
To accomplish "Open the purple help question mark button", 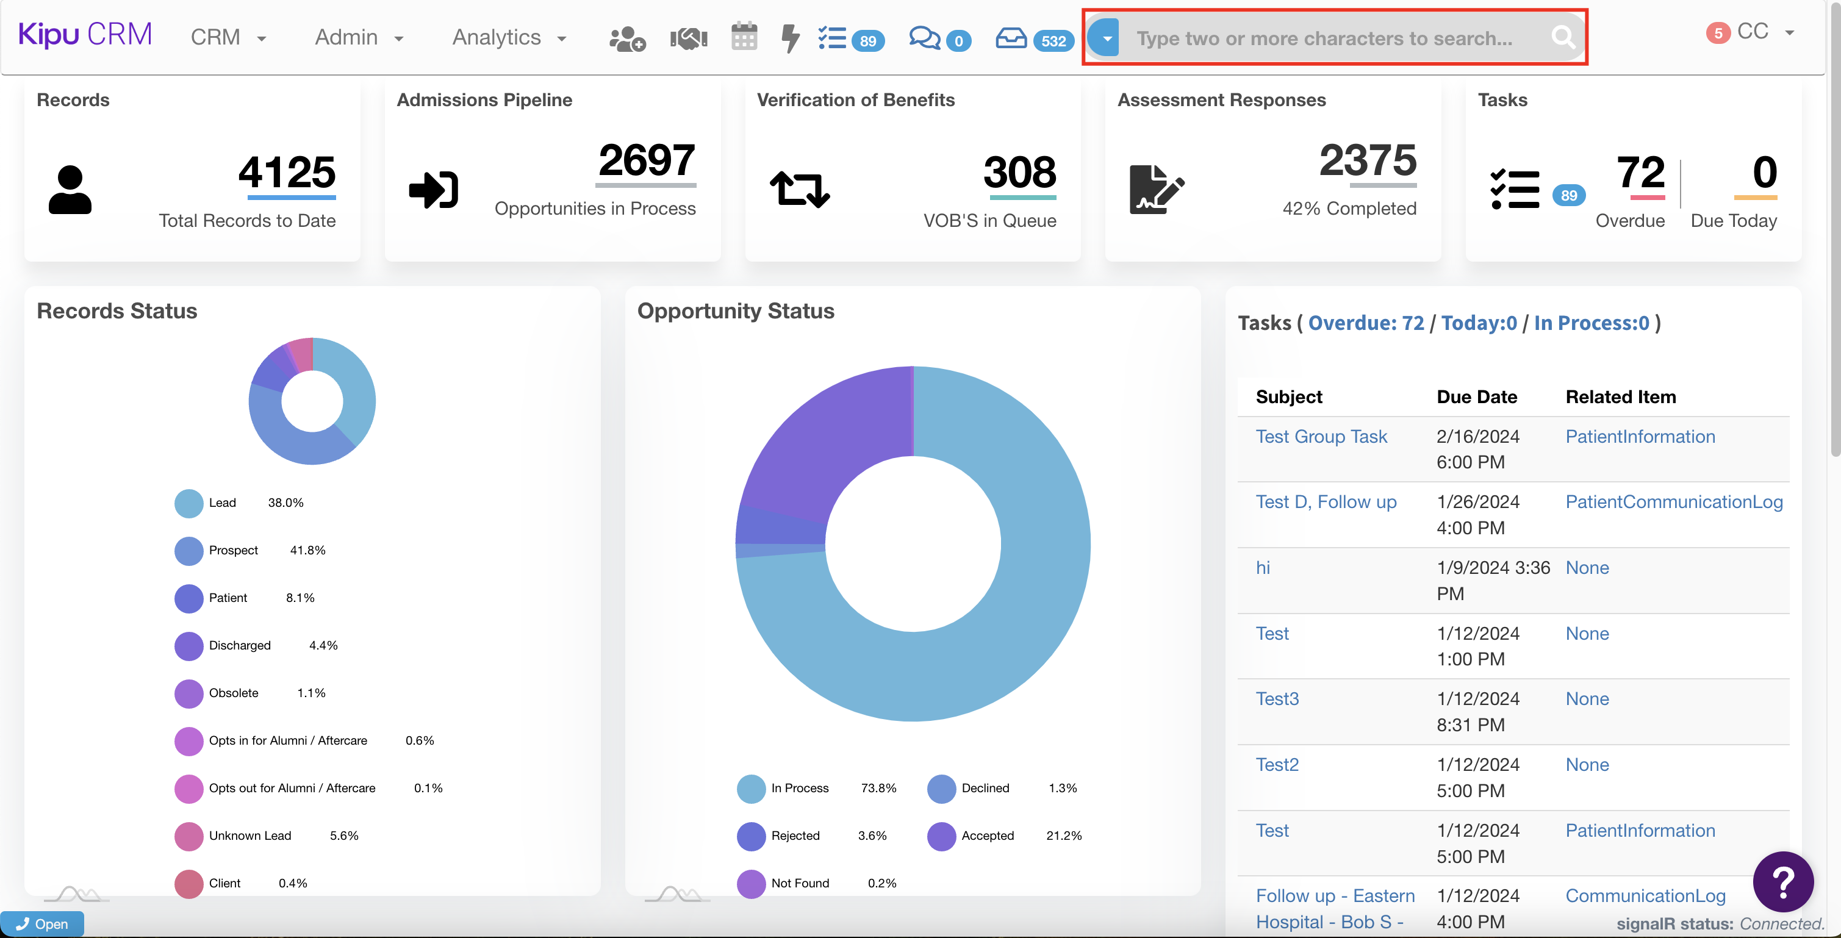I will (x=1782, y=881).
